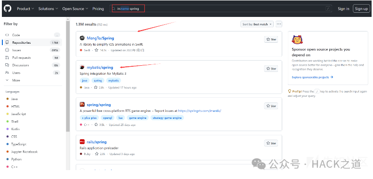View the 3.5k stargazers of spring/spring
This screenshot has height=179, width=373.
tap(99, 125)
